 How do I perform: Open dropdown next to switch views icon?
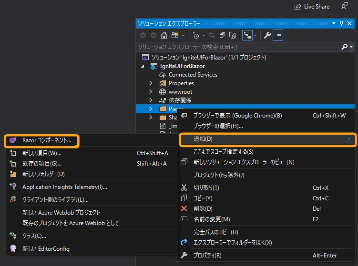183,36
